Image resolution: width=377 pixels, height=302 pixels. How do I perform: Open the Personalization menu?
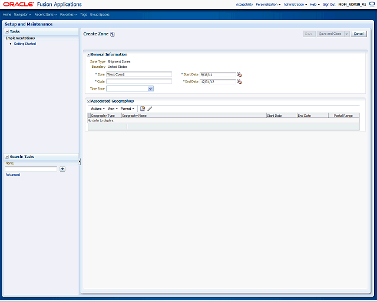[x=268, y=4]
